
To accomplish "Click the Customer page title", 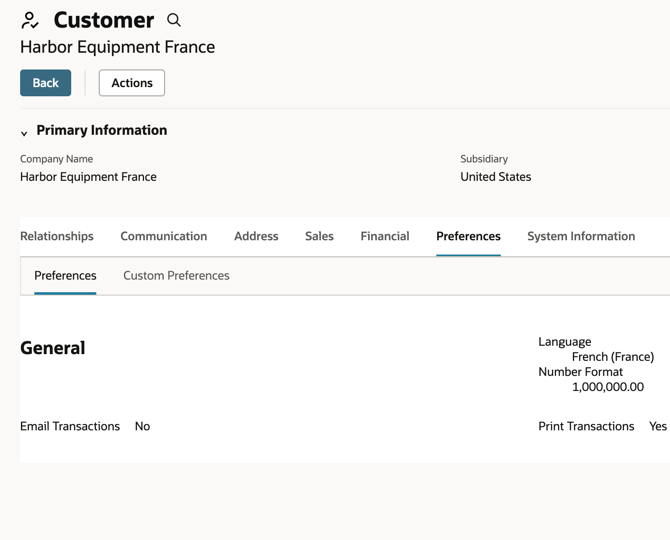I will tap(104, 20).
